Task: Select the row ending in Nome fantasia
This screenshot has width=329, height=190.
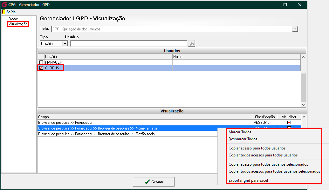Action: tap(127, 128)
